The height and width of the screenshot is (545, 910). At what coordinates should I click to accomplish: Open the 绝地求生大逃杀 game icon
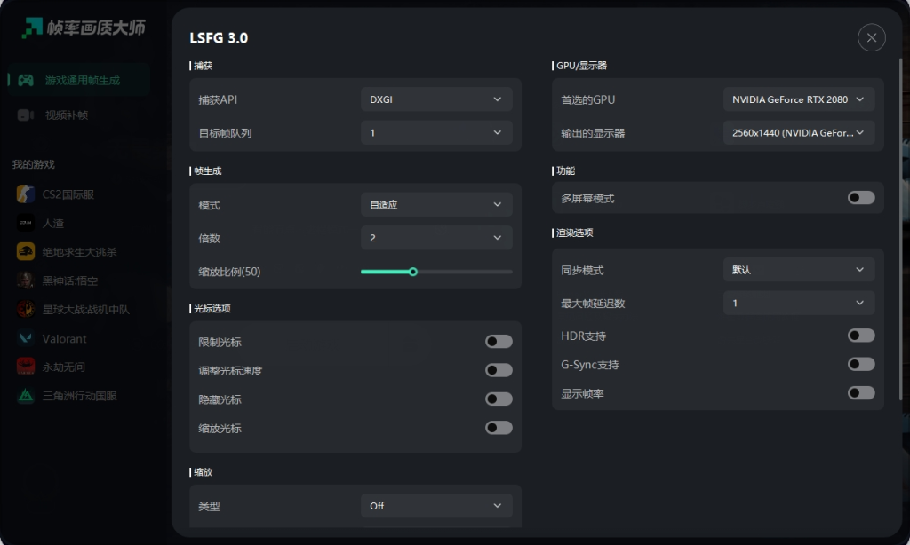tap(26, 251)
